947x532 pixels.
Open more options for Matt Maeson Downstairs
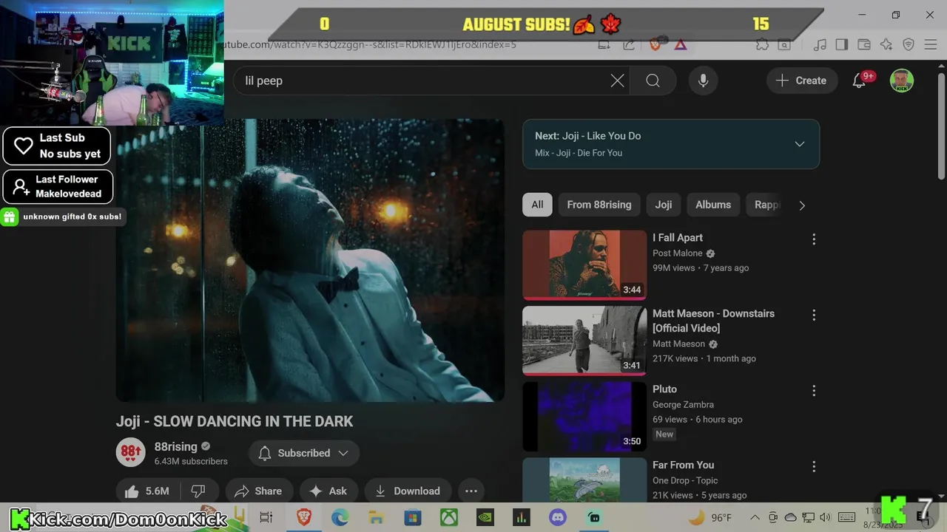pyautogui.click(x=814, y=316)
